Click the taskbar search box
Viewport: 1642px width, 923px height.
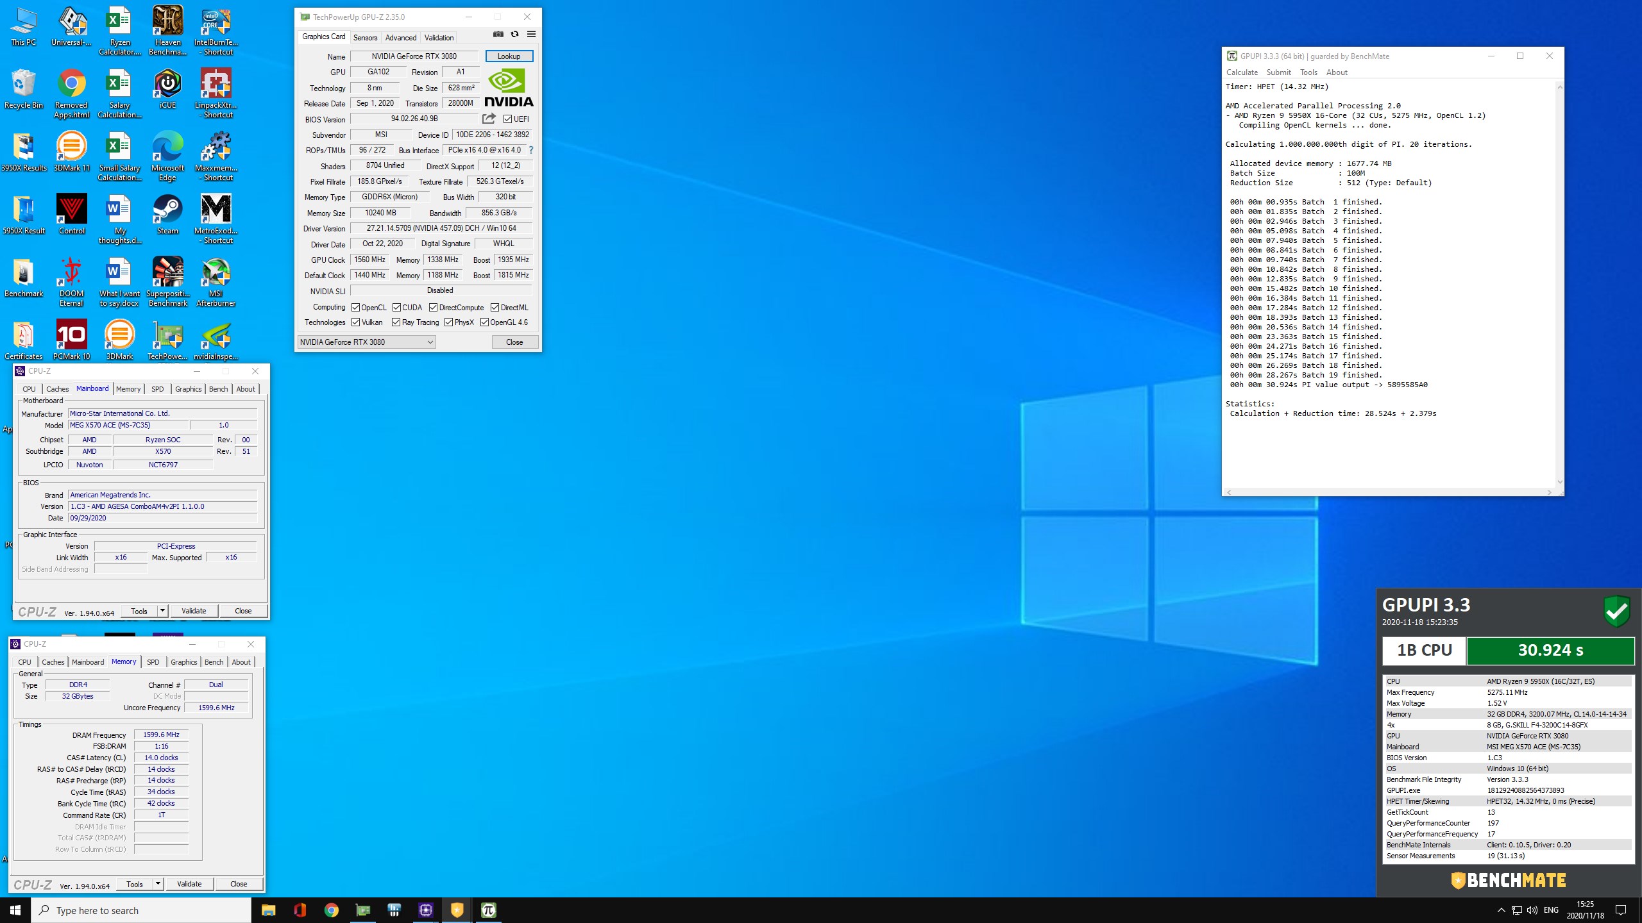pos(141,910)
